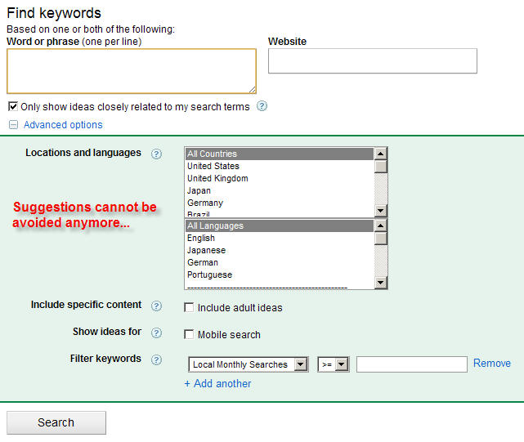Screen dimensions: 524x442
Task: Click scroll up arrow of languages list
Action: (381, 225)
